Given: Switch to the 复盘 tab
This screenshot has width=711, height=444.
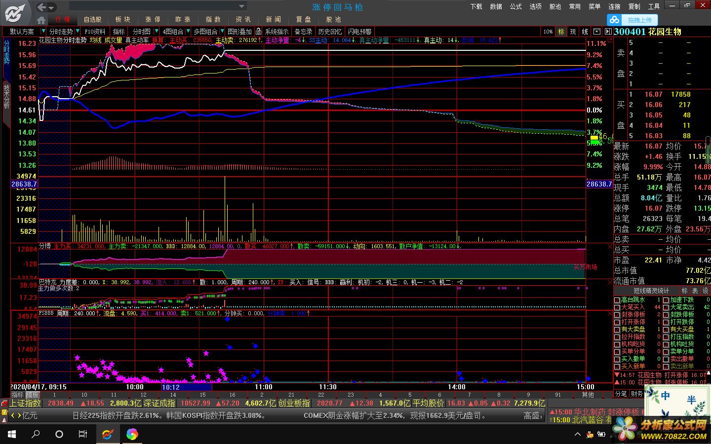Looking at the screenshot, I should point(303,19).
